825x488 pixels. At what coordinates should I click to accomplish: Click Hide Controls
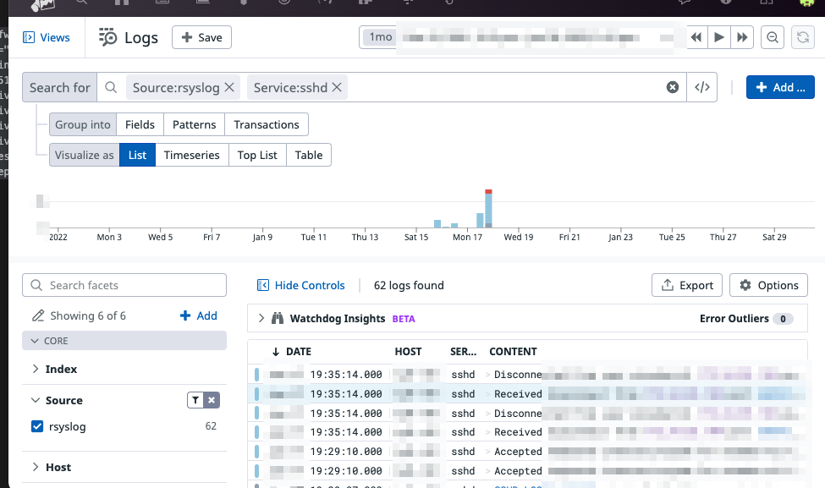tap(300, 285)
